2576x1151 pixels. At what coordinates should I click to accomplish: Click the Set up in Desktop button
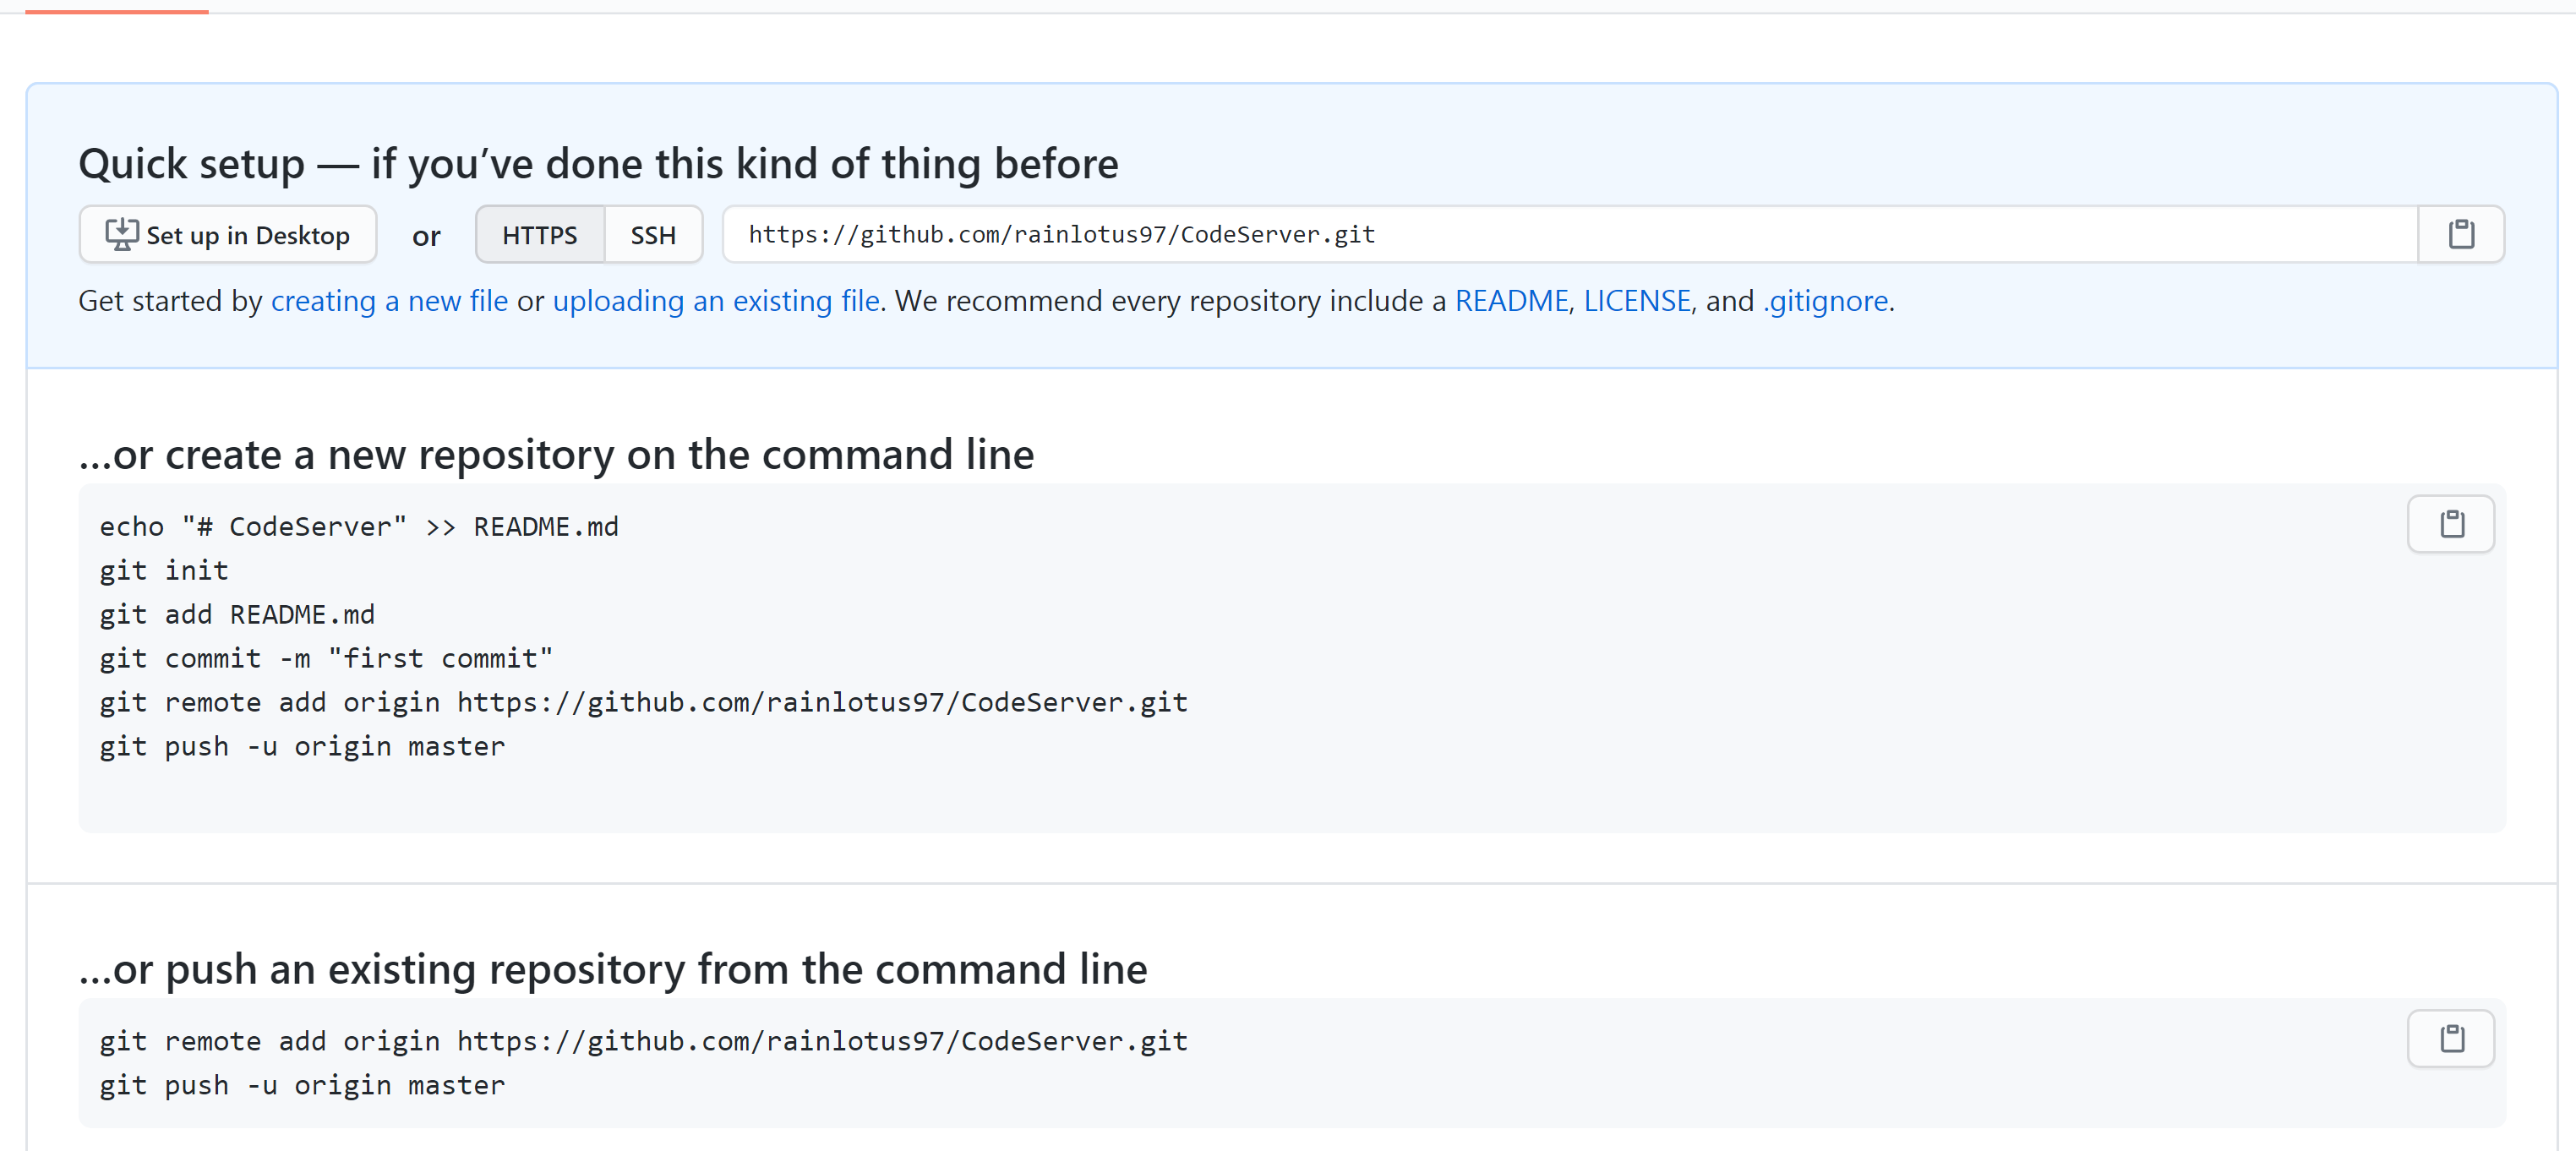pos(228,235)
